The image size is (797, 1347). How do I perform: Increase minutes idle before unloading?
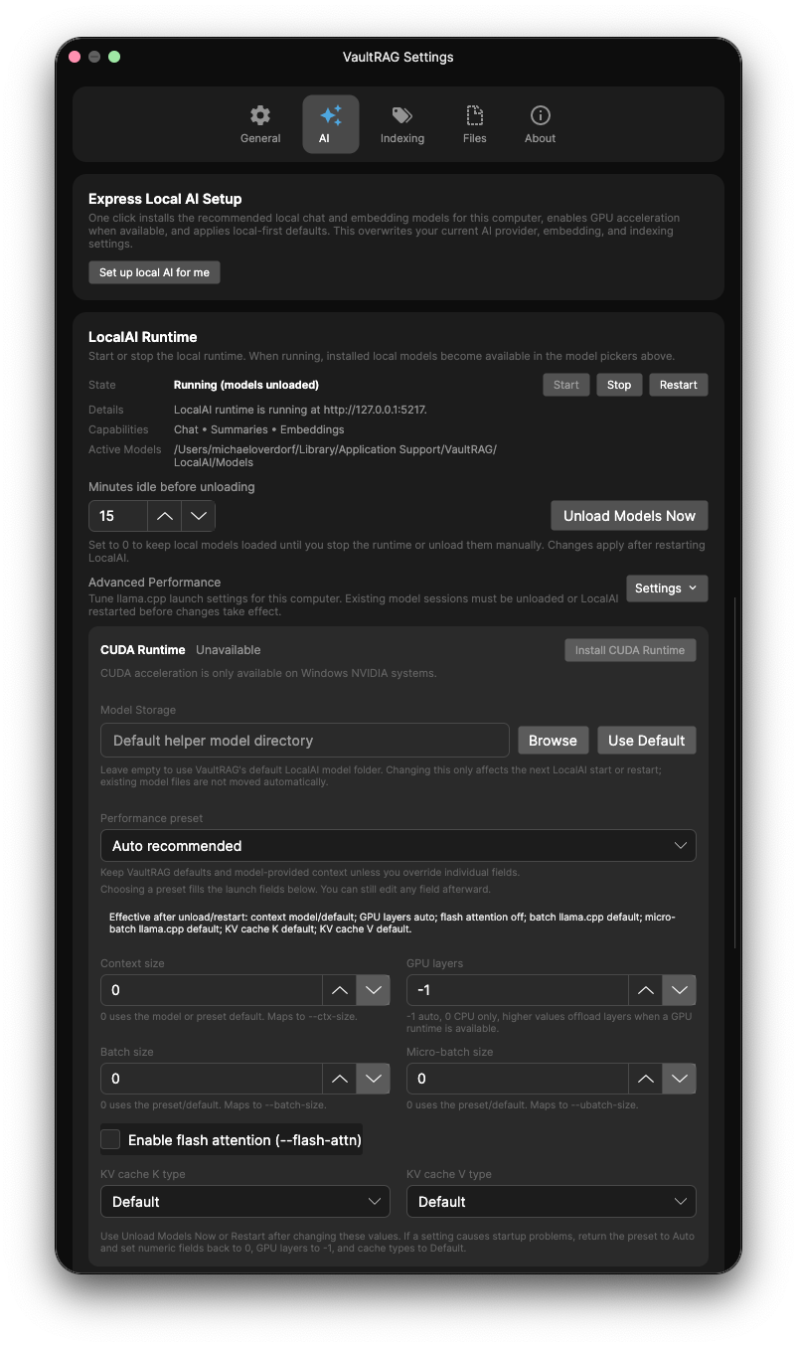(x=165, y=516)
